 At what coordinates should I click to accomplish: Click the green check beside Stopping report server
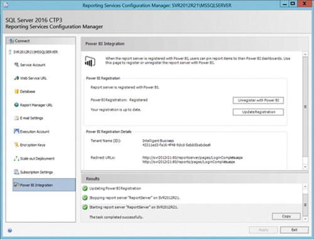85,197
